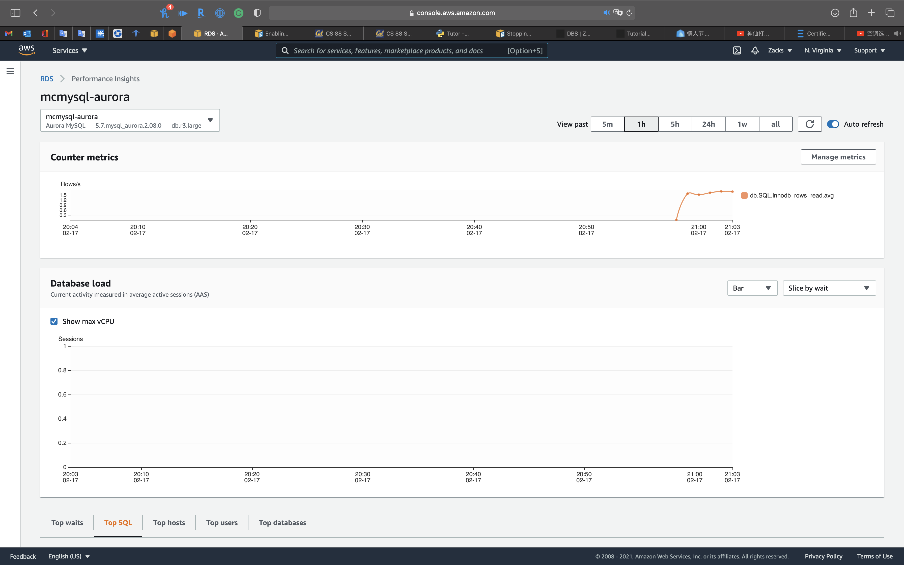Click the db.SQL.Innodb_rows_read.avg legend swatch
Screen dimensions: 904x565
click(x=744, y=195)
